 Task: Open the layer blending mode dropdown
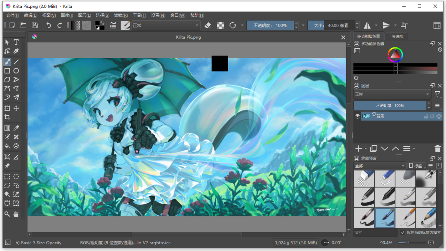tap(393, 94)
